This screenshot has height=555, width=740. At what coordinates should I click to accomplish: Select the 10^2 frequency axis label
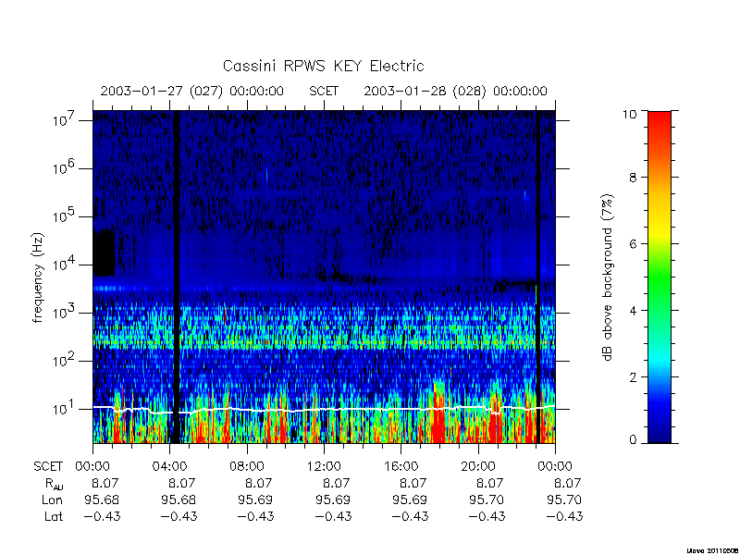[66, 360]
